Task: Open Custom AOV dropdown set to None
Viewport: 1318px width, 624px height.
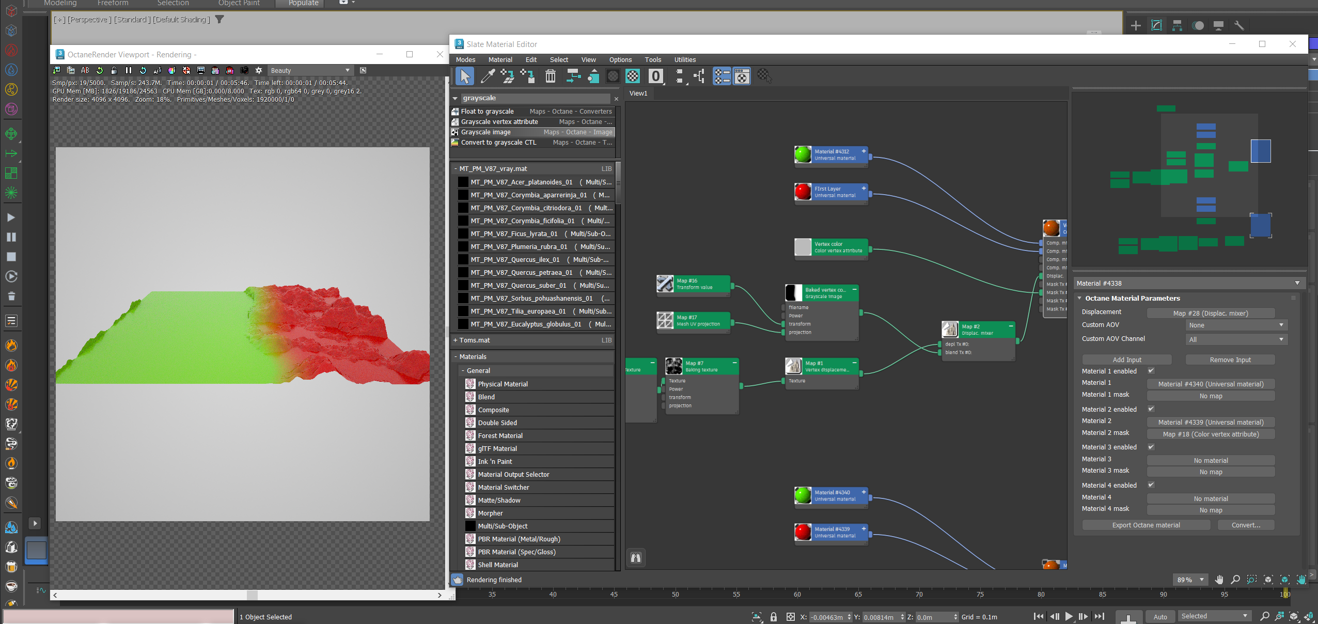Action: click(1236, 325)
